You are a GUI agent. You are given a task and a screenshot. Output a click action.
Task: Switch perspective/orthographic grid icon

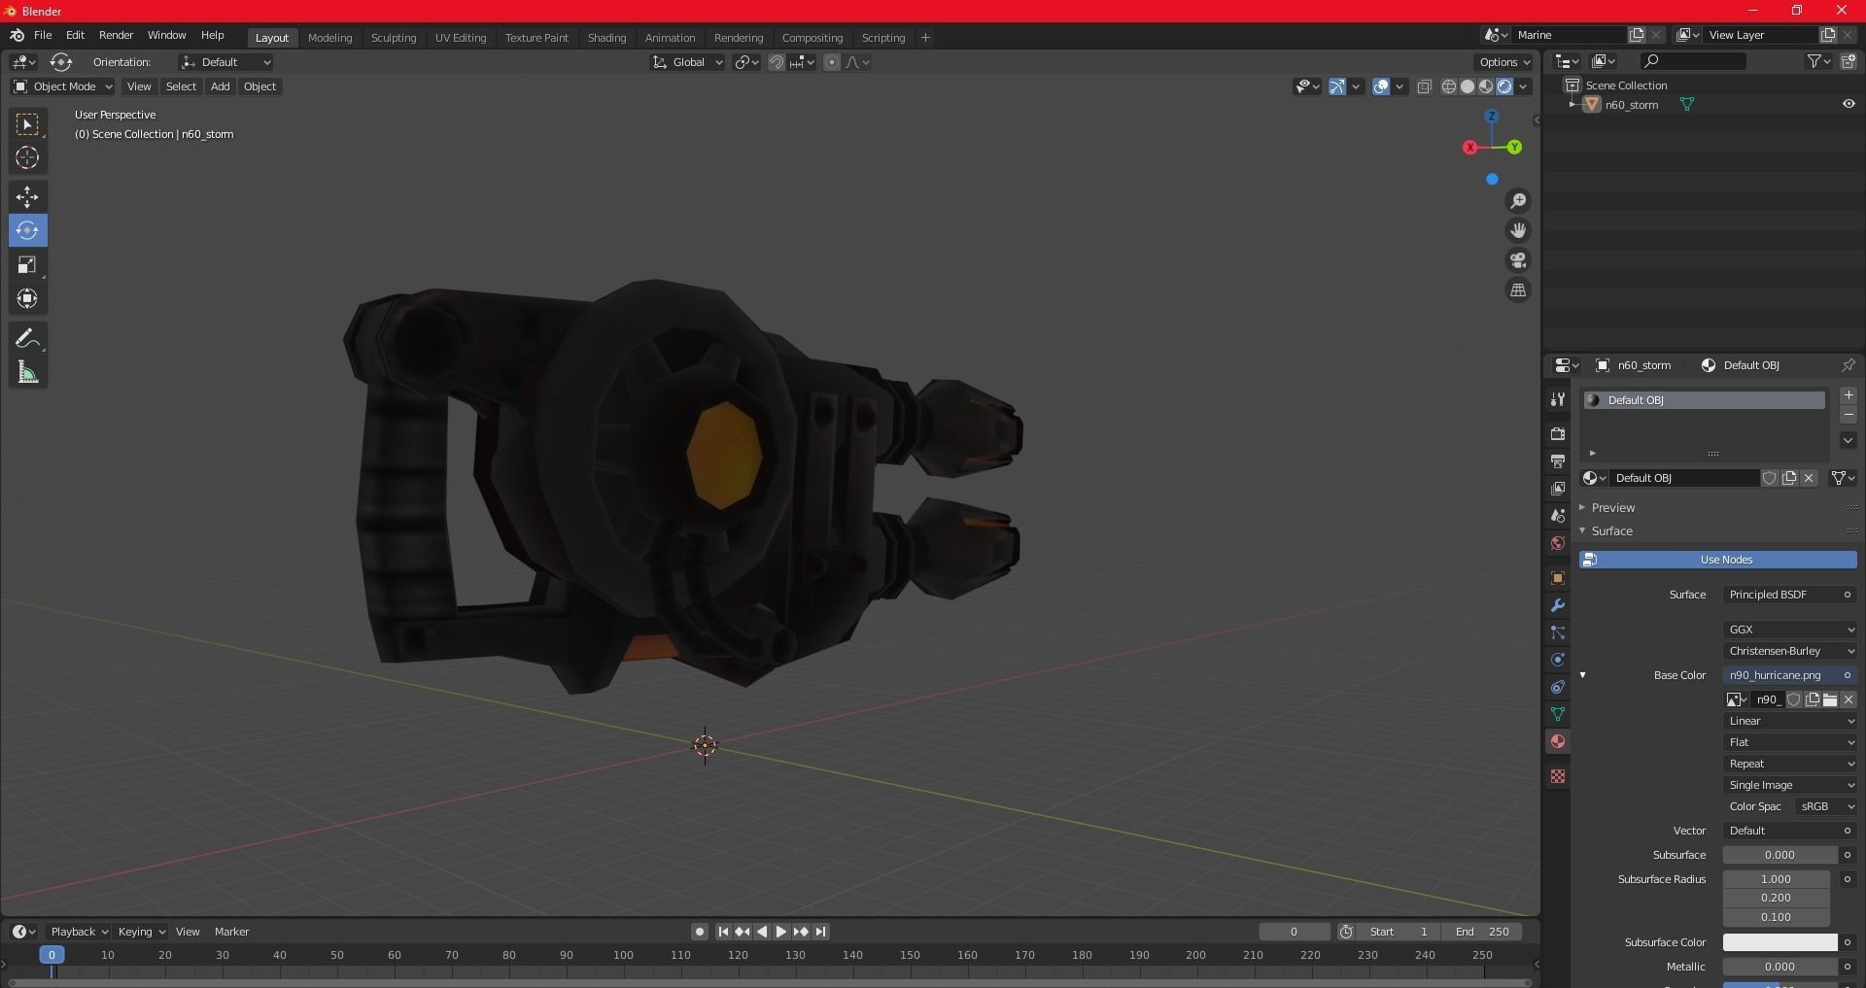[x=1518, y=290]
